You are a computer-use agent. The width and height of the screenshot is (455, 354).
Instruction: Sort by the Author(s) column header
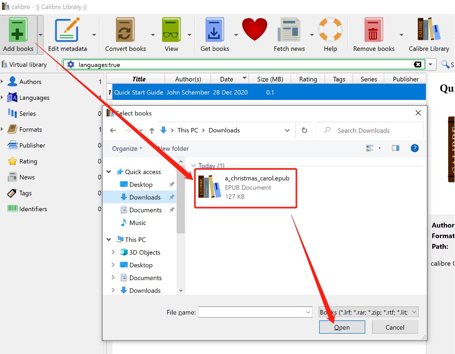pyautogui.click(x=188, y=79)
